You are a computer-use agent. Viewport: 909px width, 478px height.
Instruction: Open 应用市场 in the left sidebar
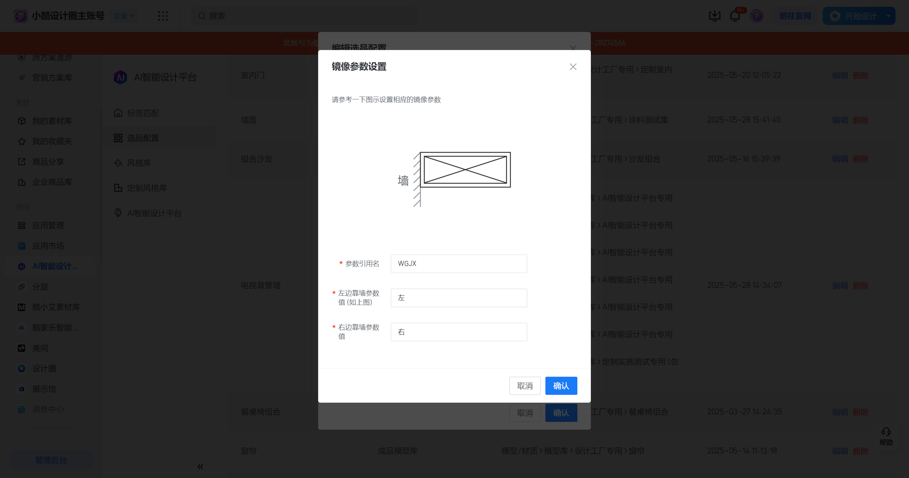tap(48, 246)
